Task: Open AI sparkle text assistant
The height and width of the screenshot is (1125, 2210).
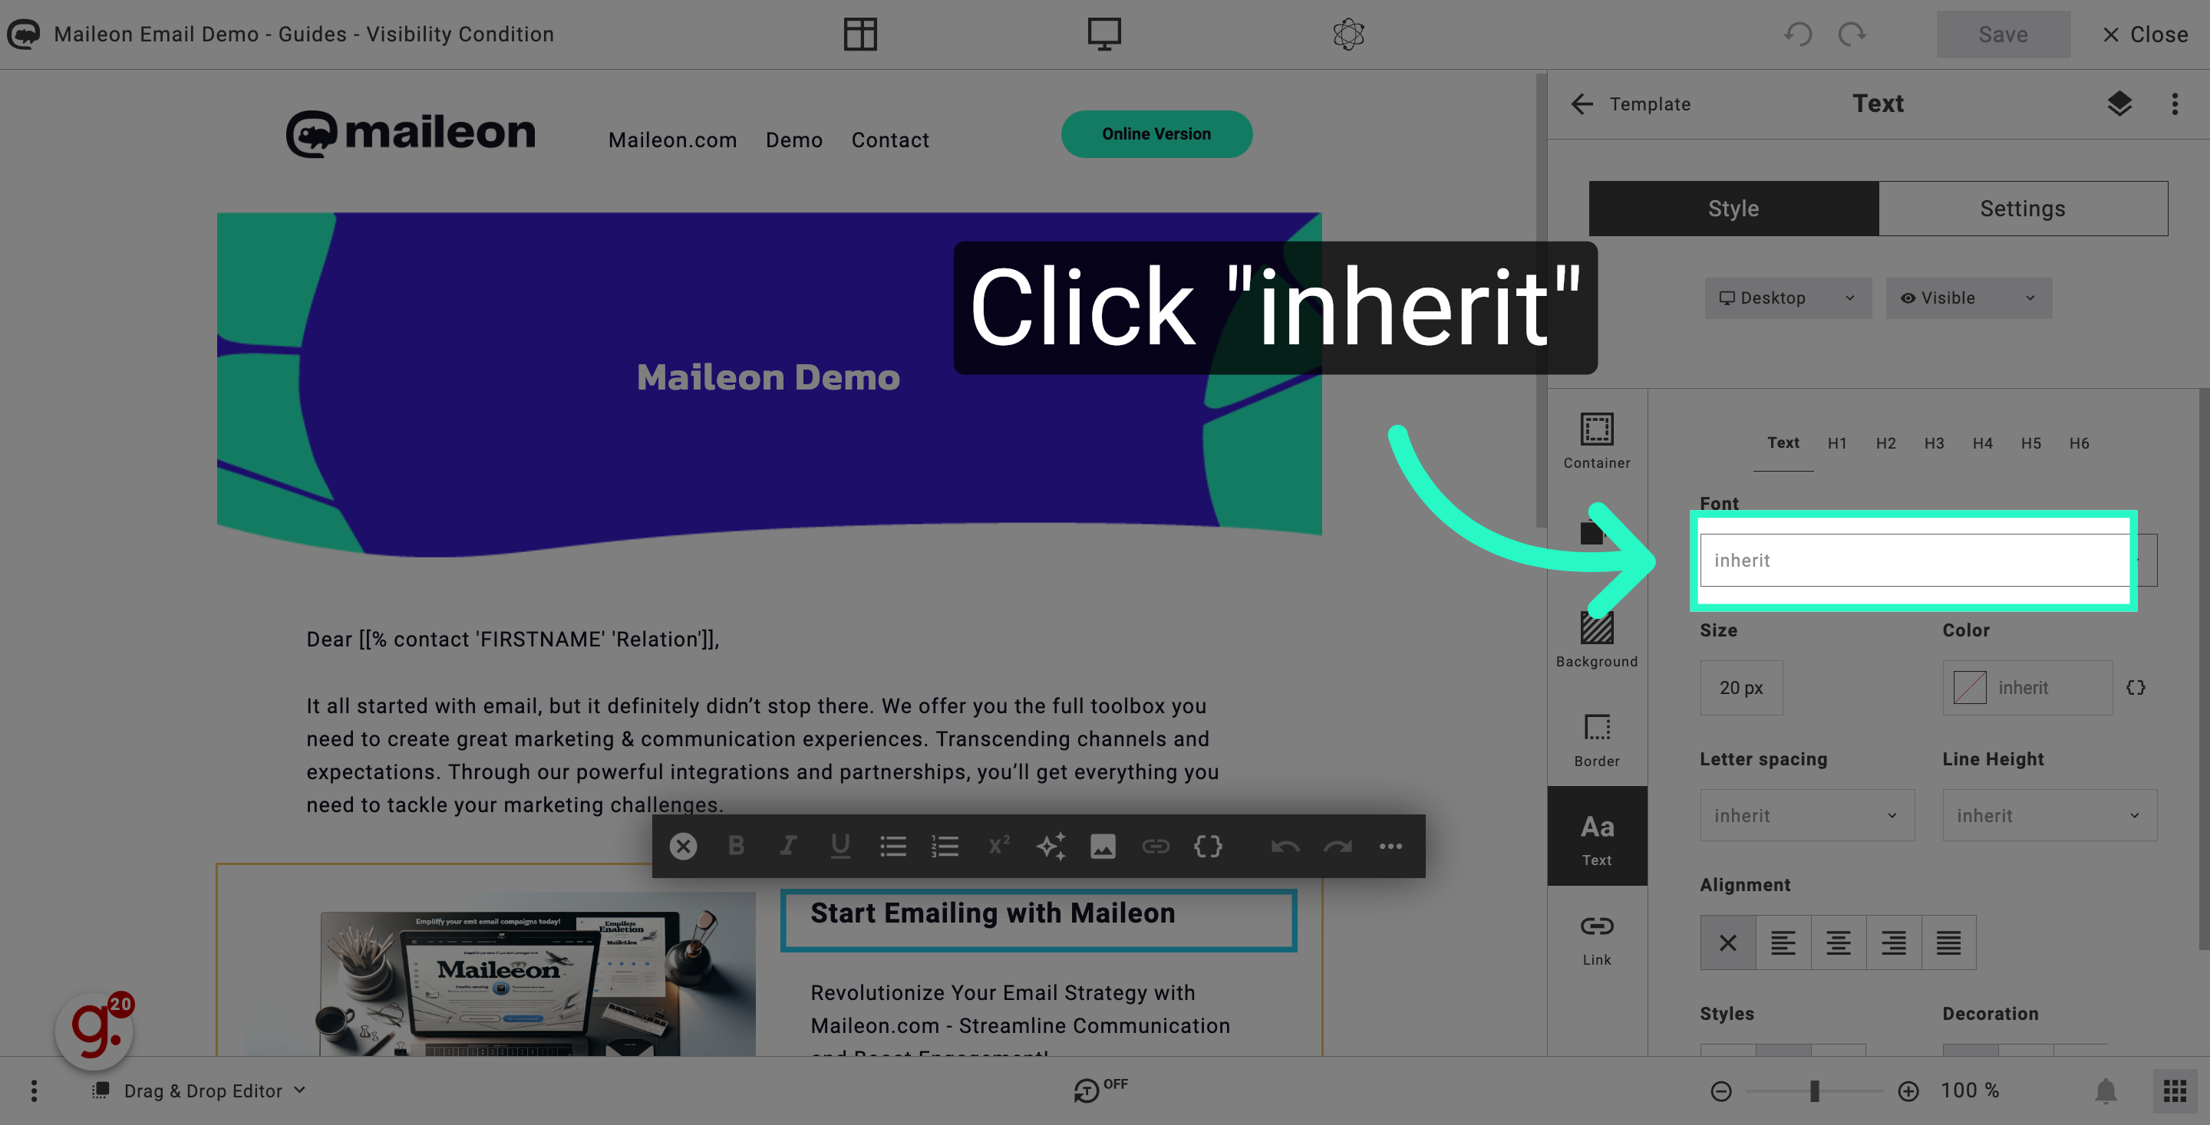Action: coord(1051,847)
